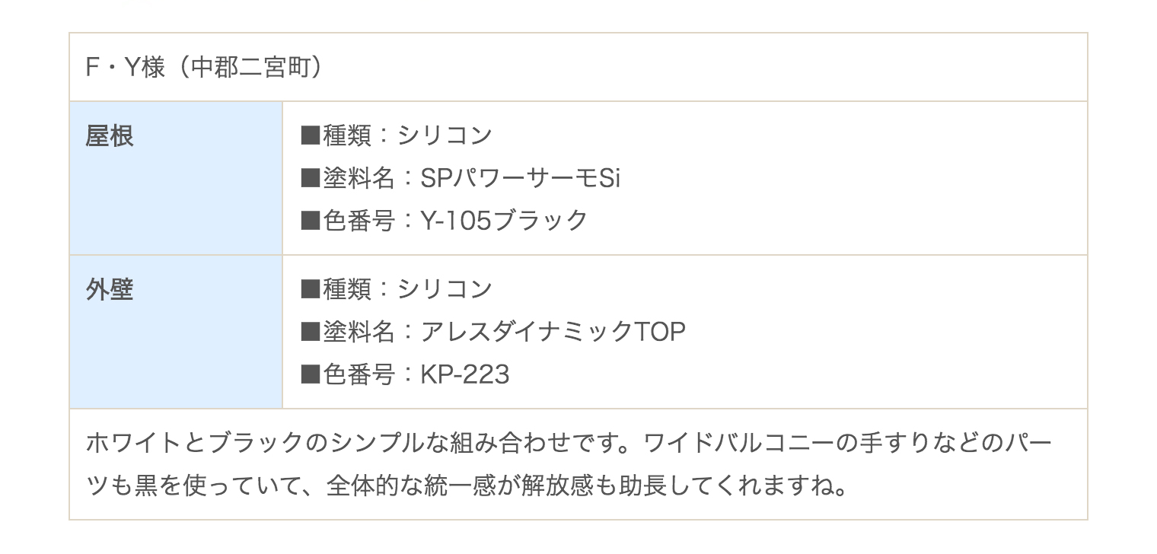Click the roof 種類：シリコン line
1157x554 pixels.
(397, 135)
